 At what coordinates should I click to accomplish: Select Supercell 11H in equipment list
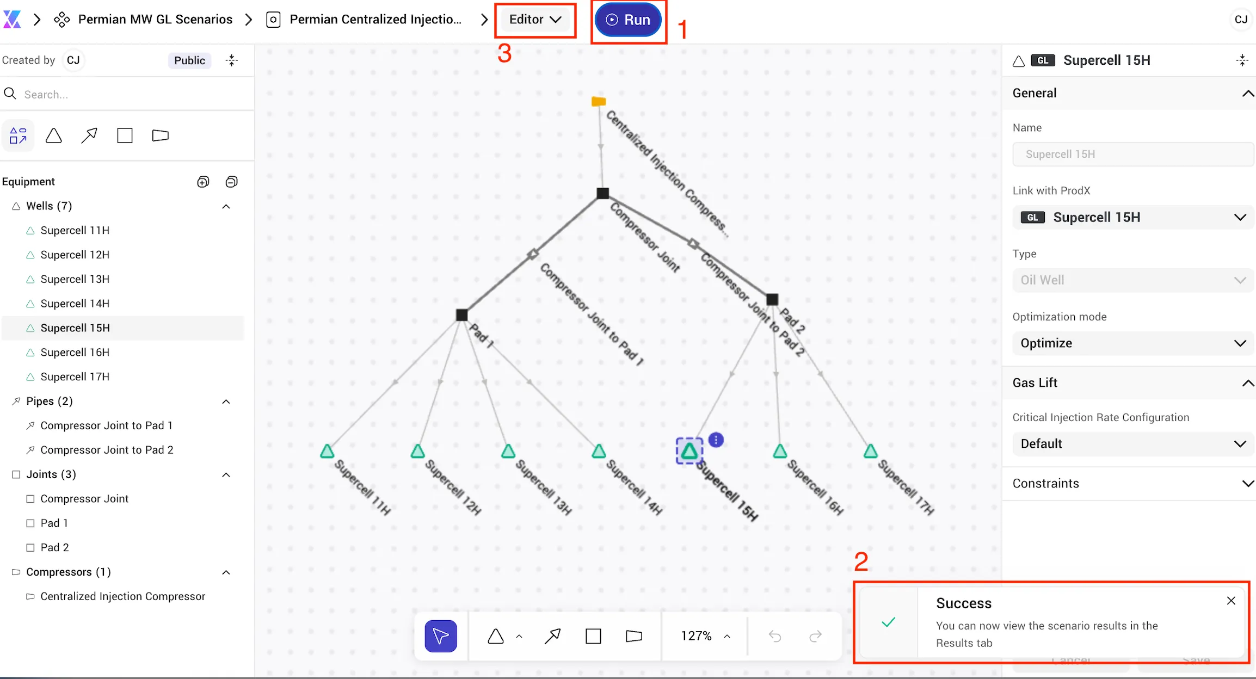pos(75,230)
